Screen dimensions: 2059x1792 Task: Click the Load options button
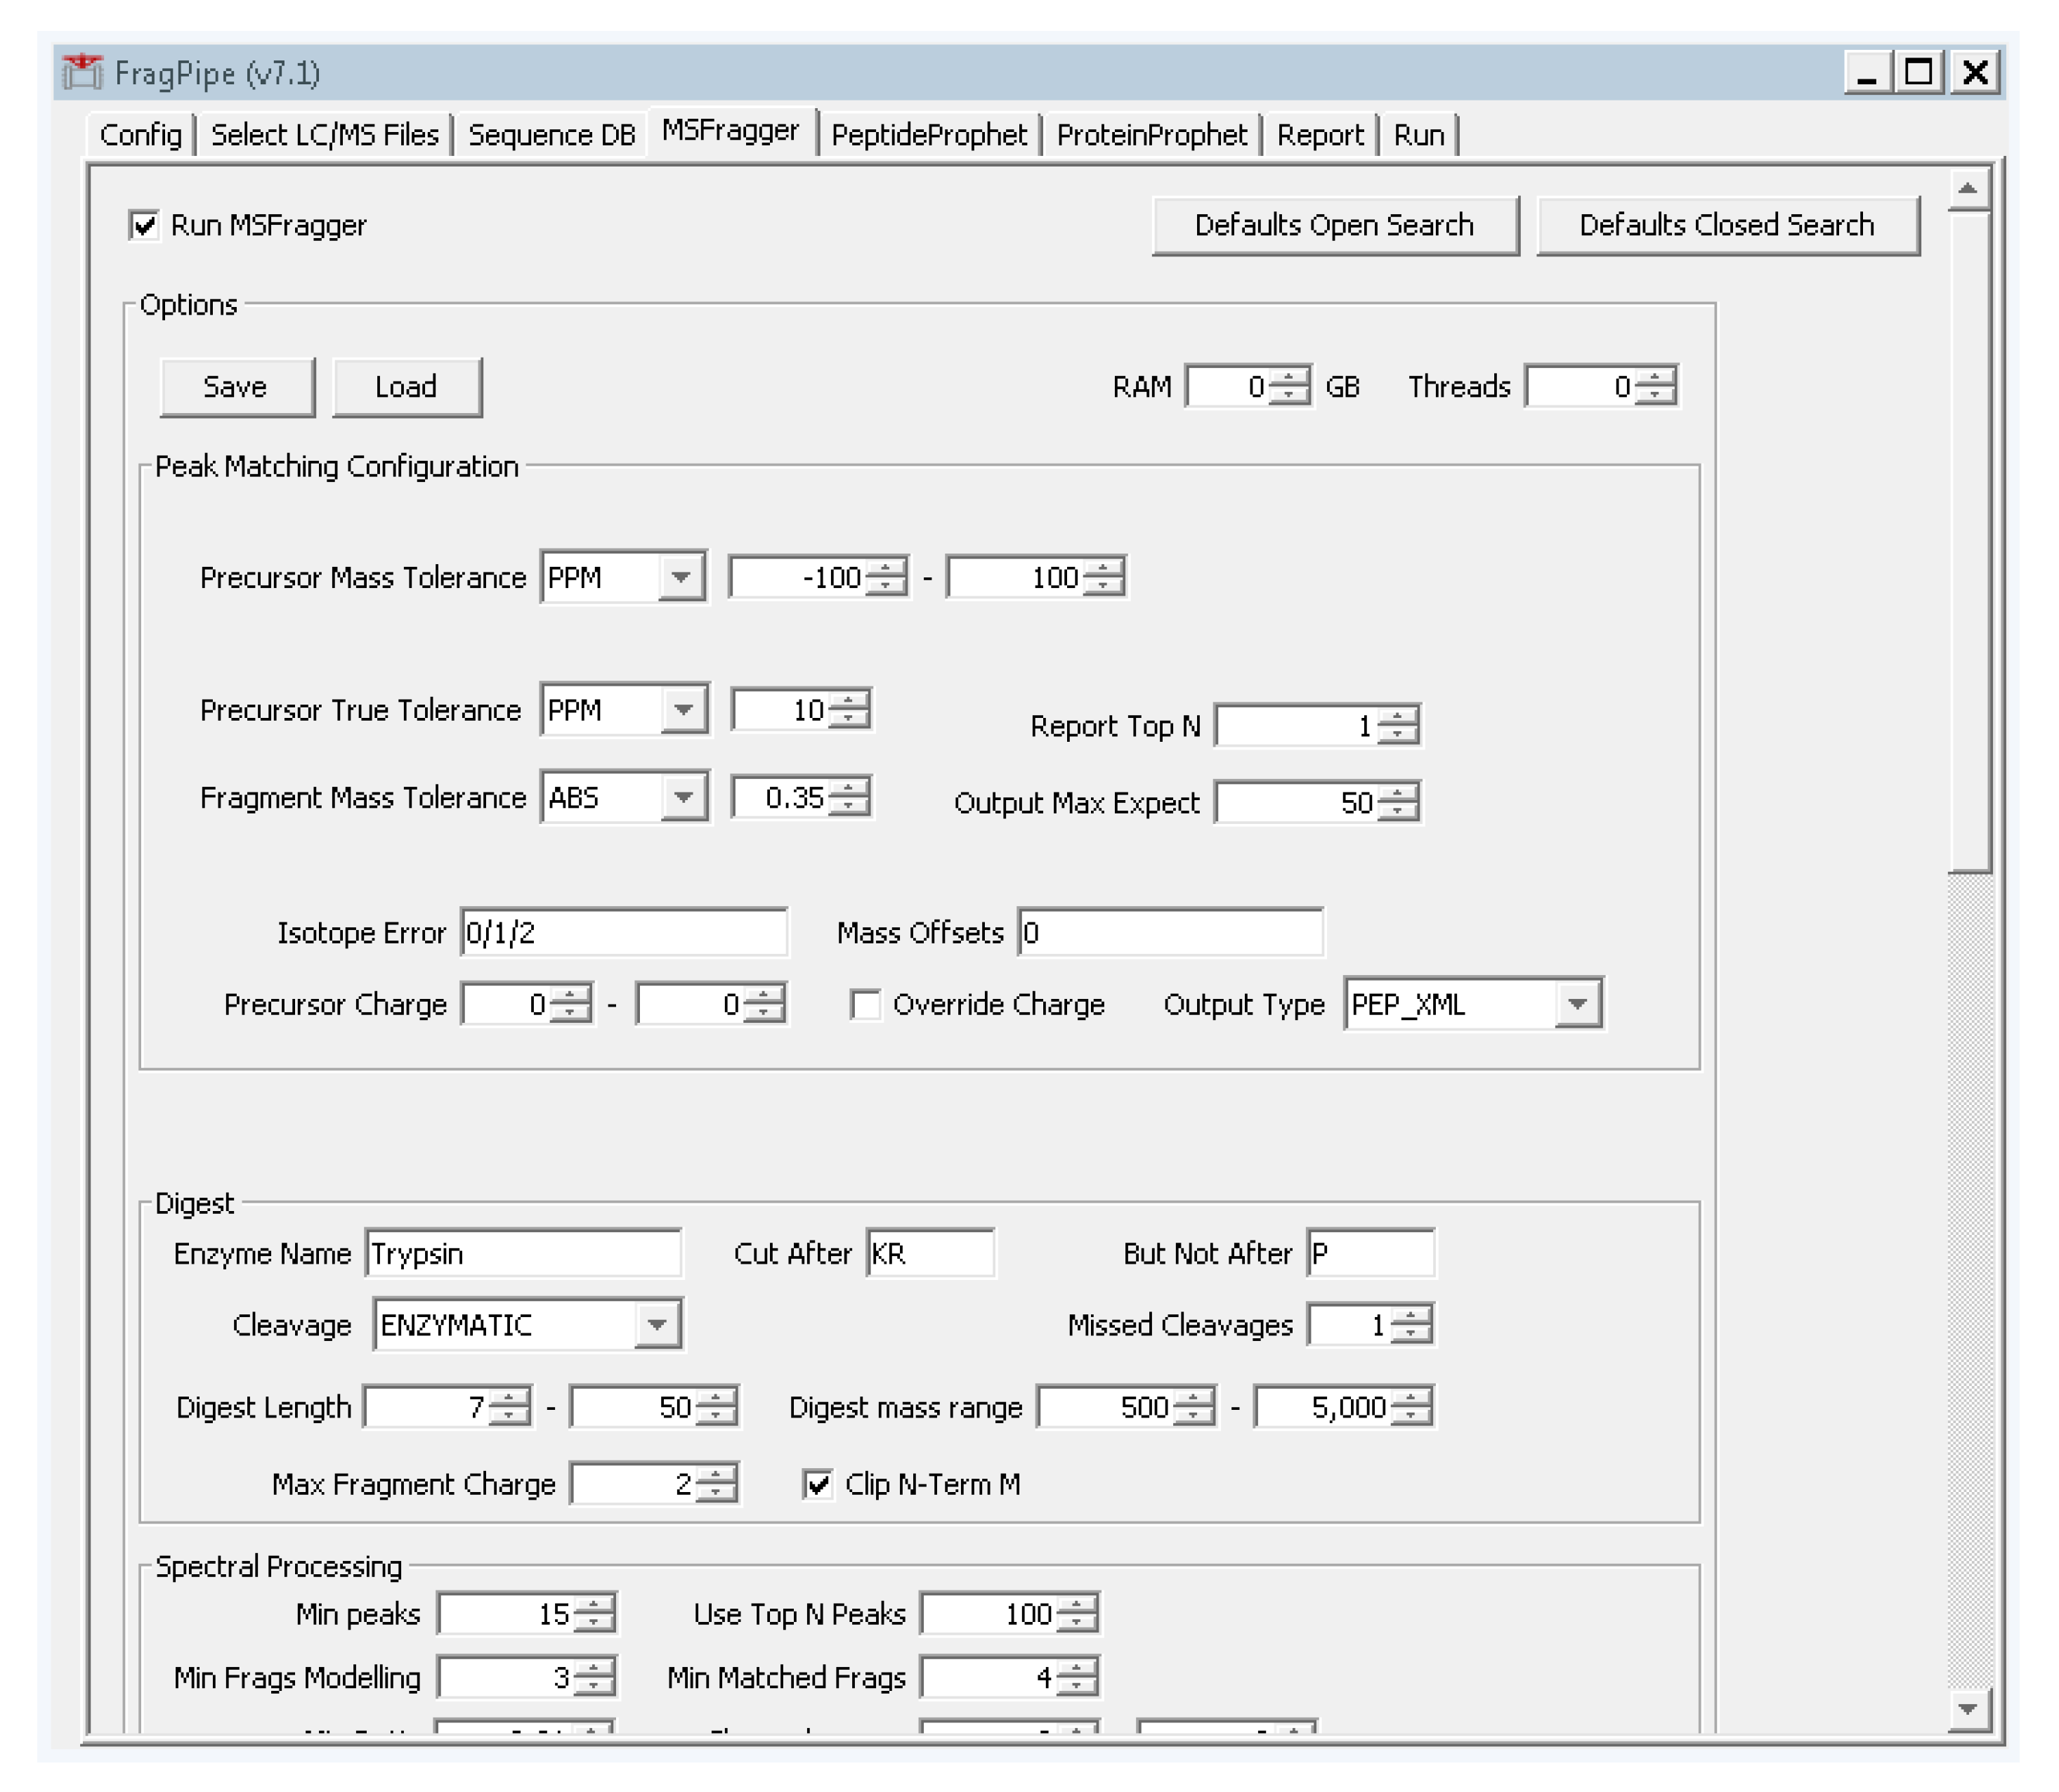pos(406,387)
